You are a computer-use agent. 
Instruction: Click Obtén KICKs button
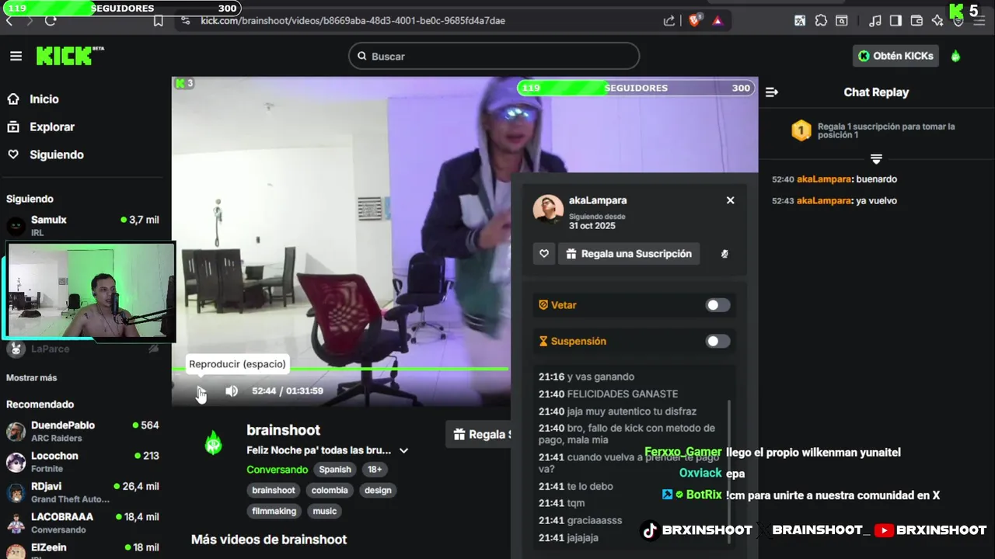(895, 56)
